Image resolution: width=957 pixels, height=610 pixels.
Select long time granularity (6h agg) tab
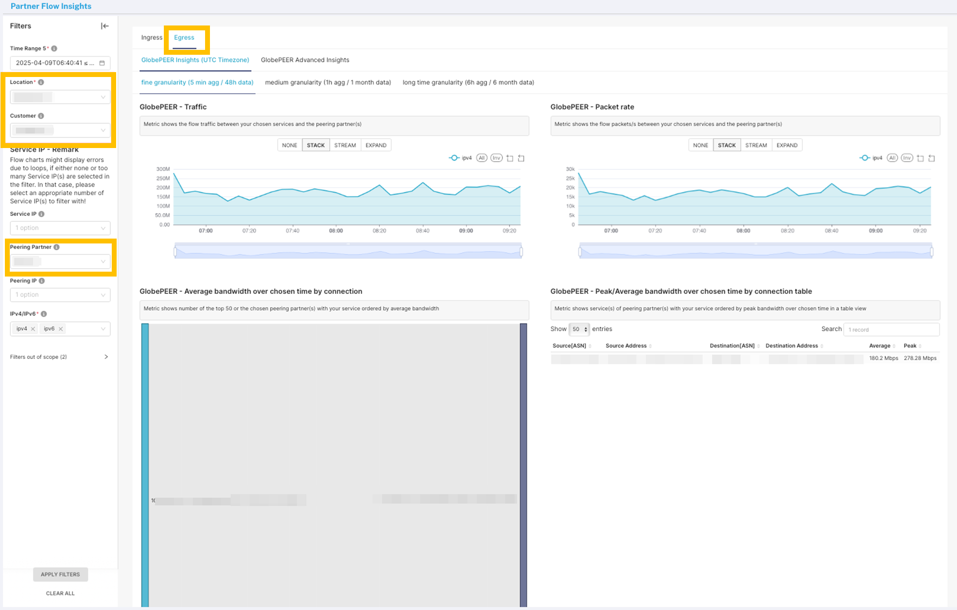(x=468, y=82)
